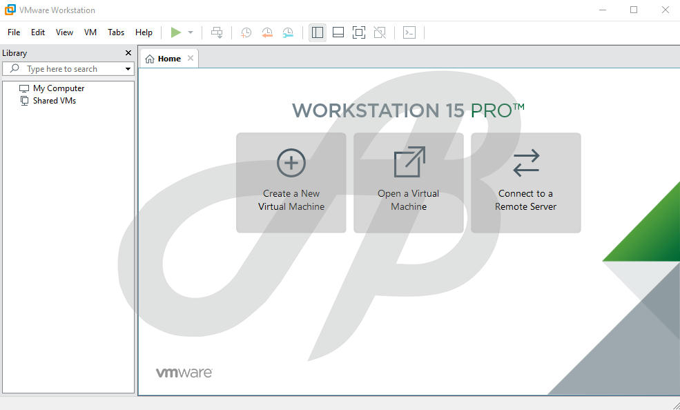
Task: Toggle the thumbnail bar view icon
Action: click(338, 32)
